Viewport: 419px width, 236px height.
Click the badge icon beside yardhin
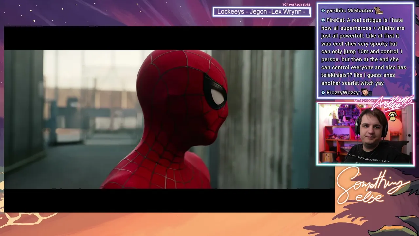323,11
